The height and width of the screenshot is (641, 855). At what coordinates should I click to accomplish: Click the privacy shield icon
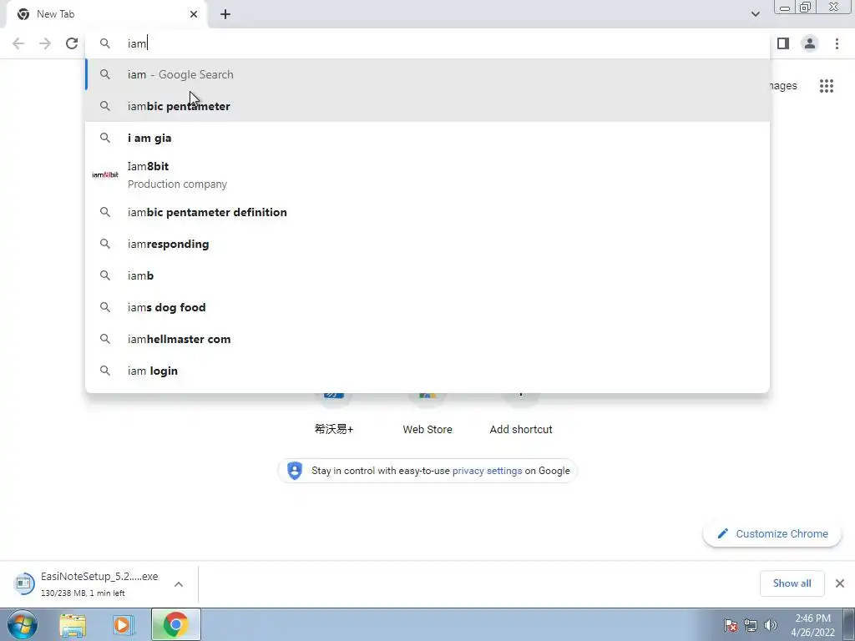295,471
